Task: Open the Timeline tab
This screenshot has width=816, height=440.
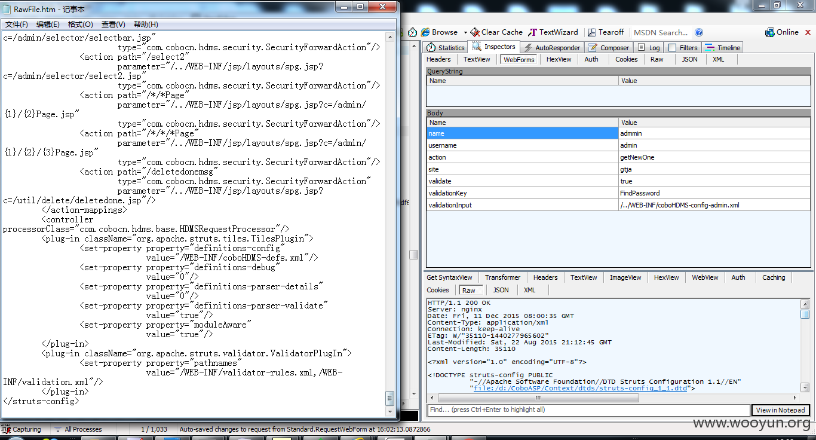Action: click(x=723, y=48)
